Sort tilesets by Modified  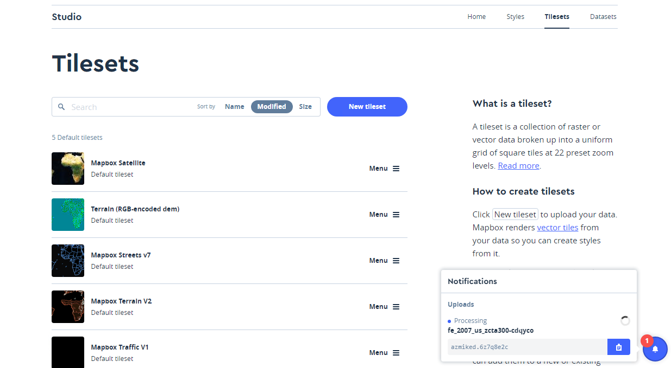pos(272,107)
